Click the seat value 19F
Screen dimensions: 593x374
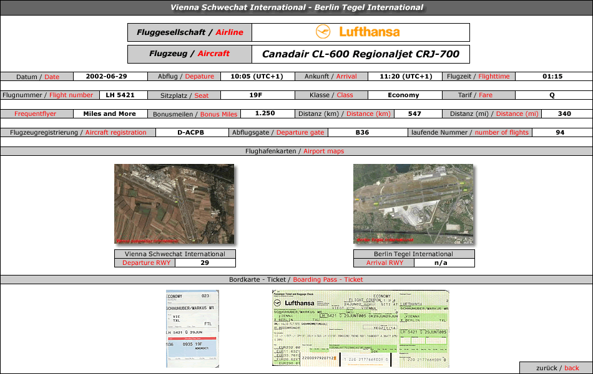tap(256, 95)
